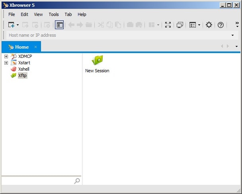242x194 pixels.
Task: Open the Edit menu
Action: pyautogui.click(x=24, y=14)
